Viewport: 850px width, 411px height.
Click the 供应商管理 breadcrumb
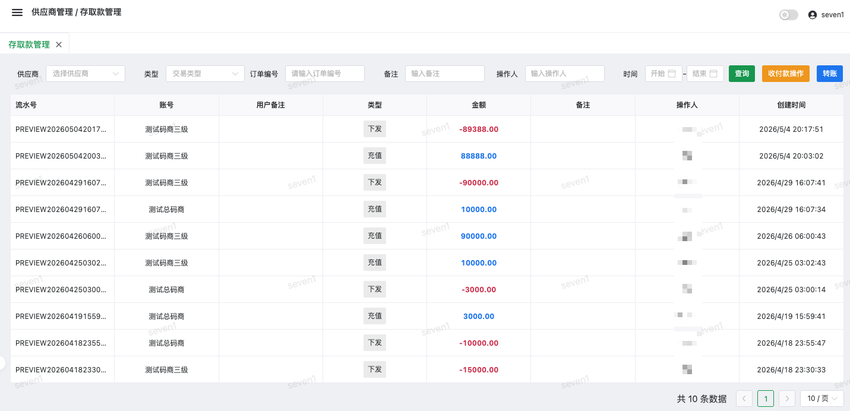coord(52,12)
